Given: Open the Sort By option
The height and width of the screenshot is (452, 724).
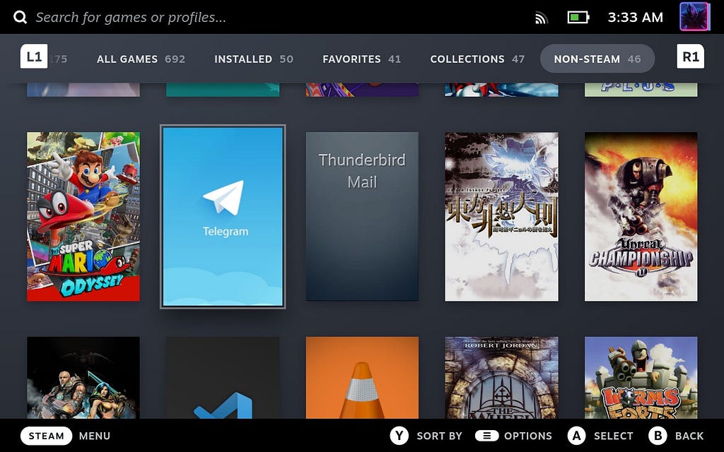Looking at the screenshot, I should pos(439,436).
